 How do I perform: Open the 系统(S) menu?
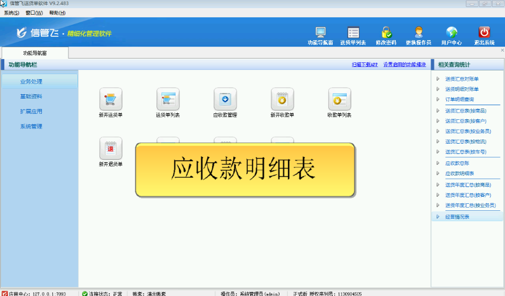[11, 12]
